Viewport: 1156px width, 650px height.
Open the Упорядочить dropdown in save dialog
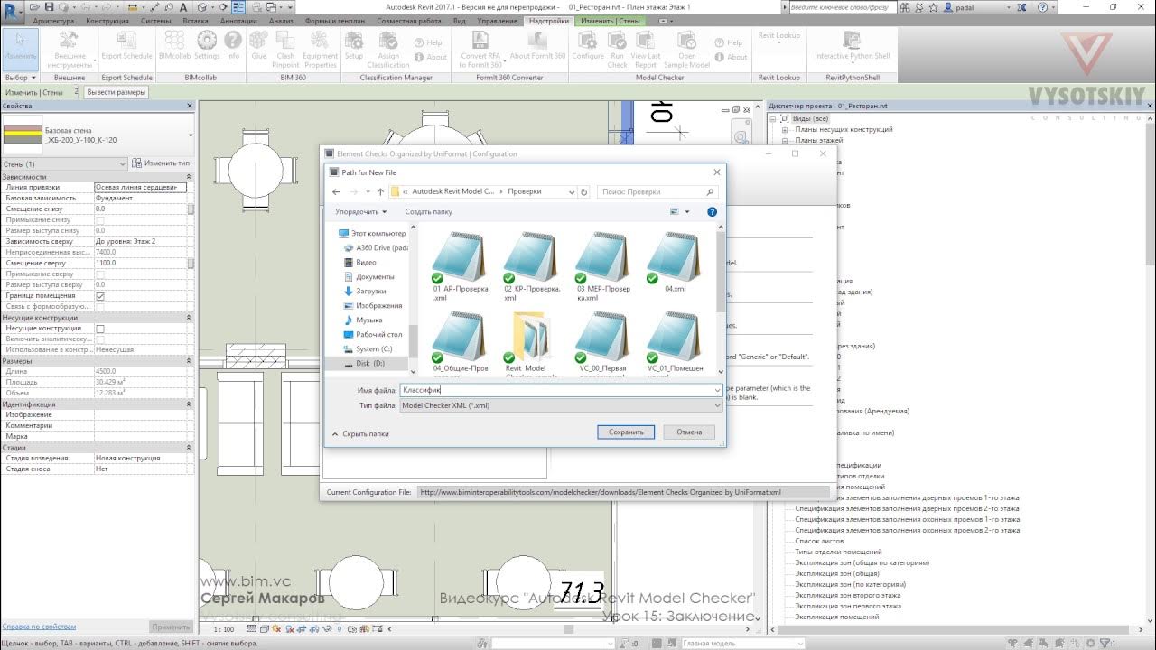tap(360, 211)
